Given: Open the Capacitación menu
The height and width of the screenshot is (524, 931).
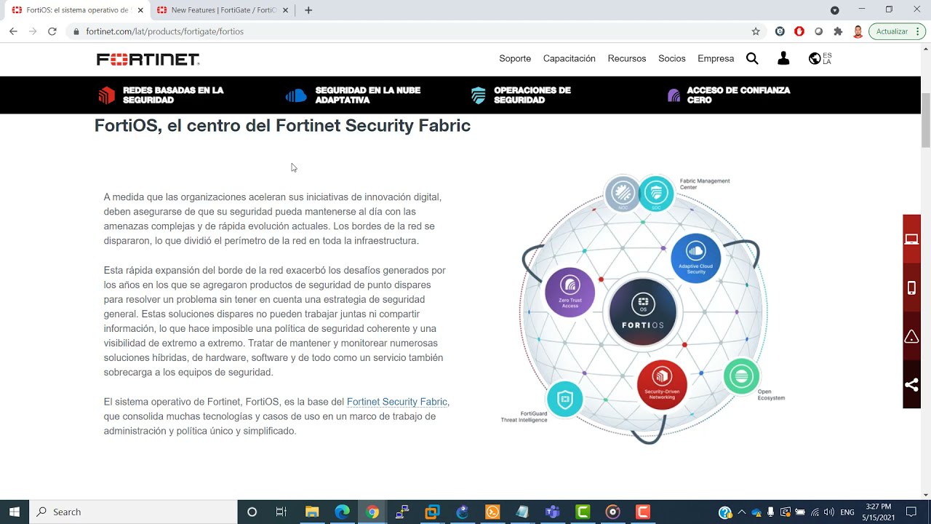Looking at the screenshot, I should coord(570,59).
